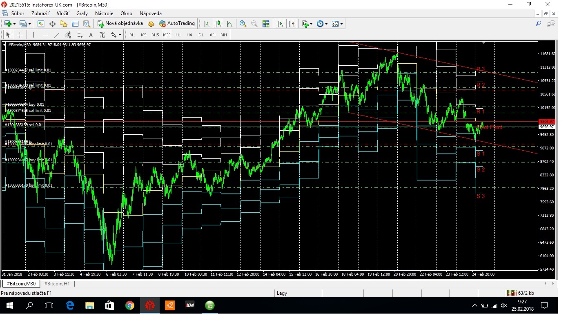
Task: Toggle the chart Auto Scroll button
Action: [x=280, y=24]
